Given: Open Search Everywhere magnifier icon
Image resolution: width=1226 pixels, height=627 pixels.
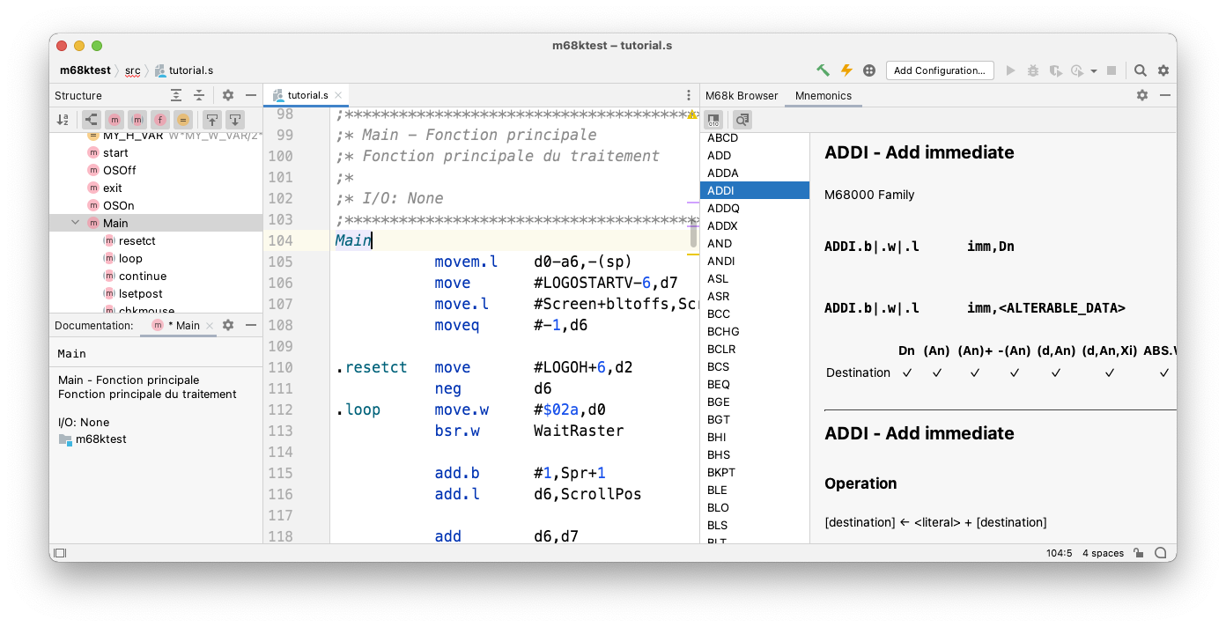Looking at the screenshot, I should (x=1141, y=70).
